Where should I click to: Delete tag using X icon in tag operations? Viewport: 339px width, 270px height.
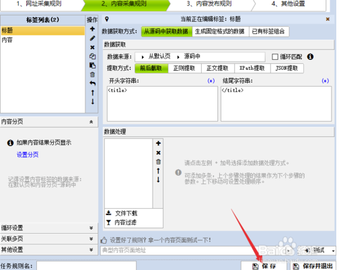tap(92, 47)
